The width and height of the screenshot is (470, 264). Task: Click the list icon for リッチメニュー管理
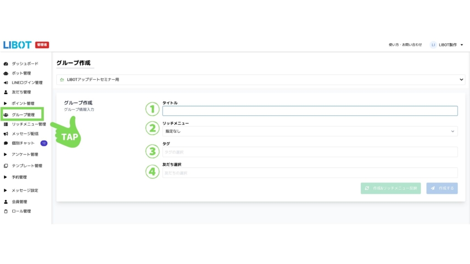coord(6,124)
